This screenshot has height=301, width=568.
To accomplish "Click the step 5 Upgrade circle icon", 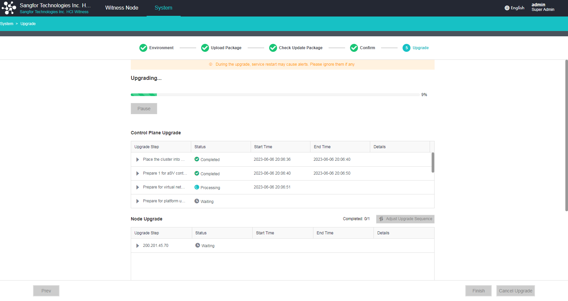I will coord(407,48).
